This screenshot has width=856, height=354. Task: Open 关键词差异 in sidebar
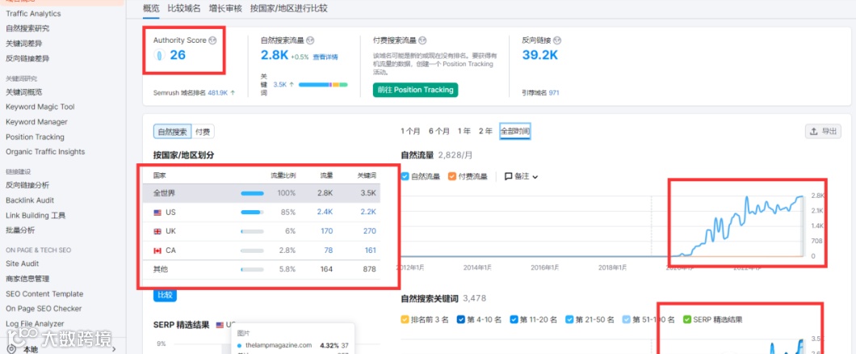[x=23, y=43]
